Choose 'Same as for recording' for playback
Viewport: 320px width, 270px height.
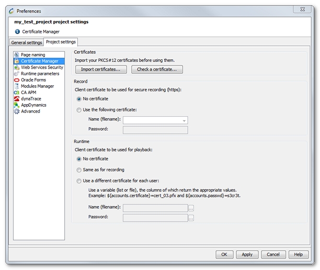click(79, 170)
